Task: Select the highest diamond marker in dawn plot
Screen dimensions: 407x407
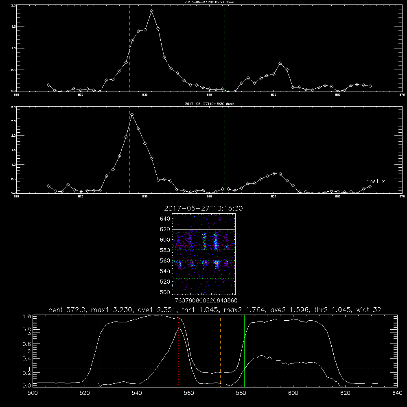Action: click(151, 11)
